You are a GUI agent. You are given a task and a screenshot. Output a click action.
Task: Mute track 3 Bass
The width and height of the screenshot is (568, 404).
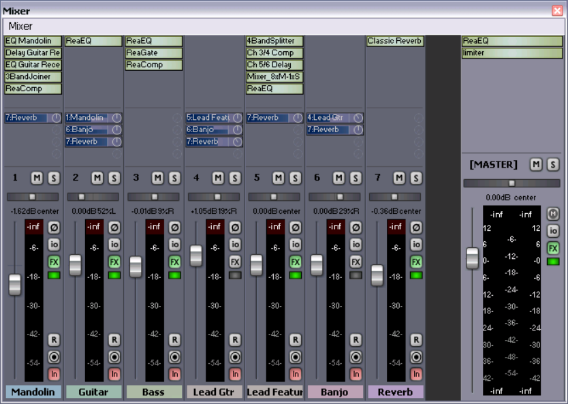coord(157,178)
